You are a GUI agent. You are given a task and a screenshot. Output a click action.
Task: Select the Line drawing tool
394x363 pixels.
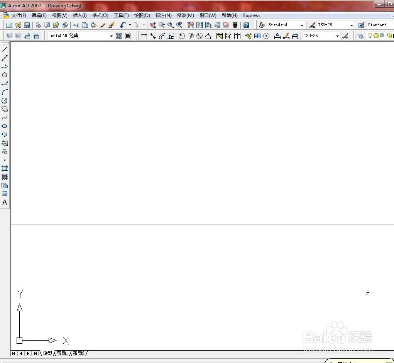(5, 49)
